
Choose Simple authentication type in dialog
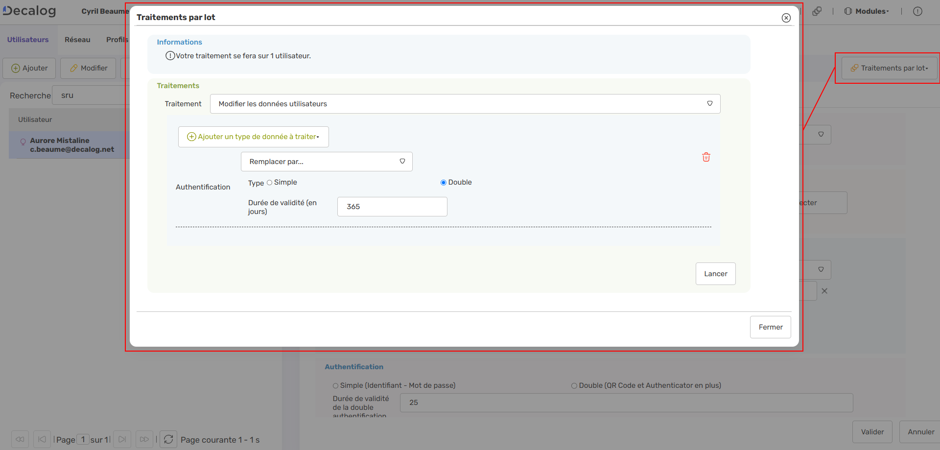point(270,182)
